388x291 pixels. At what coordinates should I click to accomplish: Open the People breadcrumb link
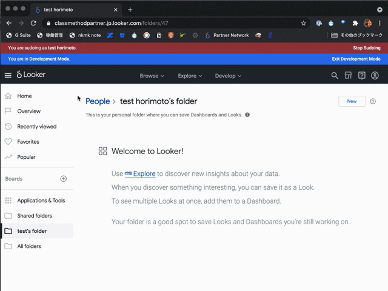click(x=98, y=101)
